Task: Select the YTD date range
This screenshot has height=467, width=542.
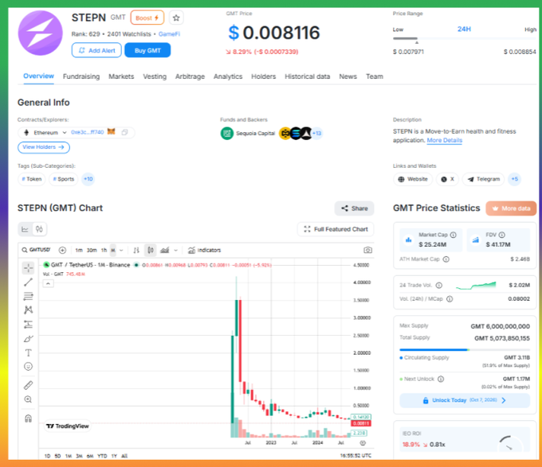Action: [102, 456]
